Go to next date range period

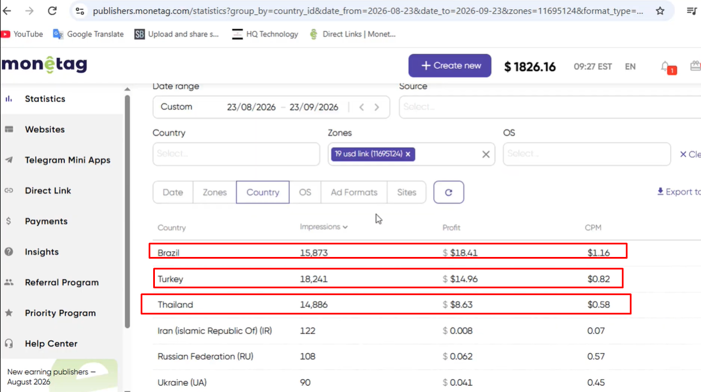click(x=376, y=107)
